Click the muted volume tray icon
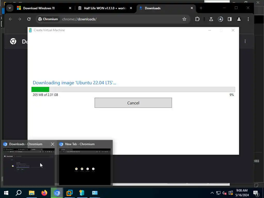Image resolution: width=264 pixels, height=198 pixels. pyautogui.click(x=225, y=193)
